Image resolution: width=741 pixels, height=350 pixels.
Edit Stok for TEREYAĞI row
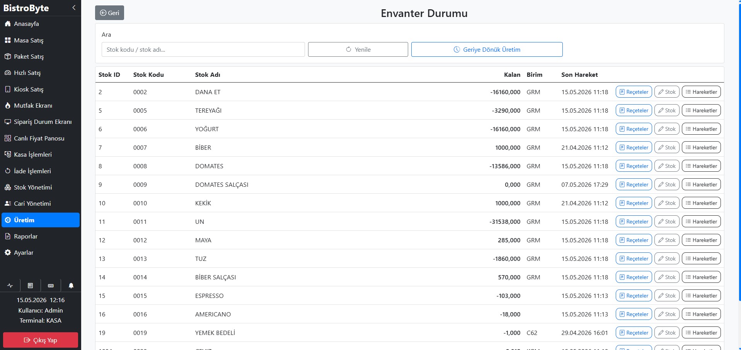pyautogui.click(x=667, y=110)
